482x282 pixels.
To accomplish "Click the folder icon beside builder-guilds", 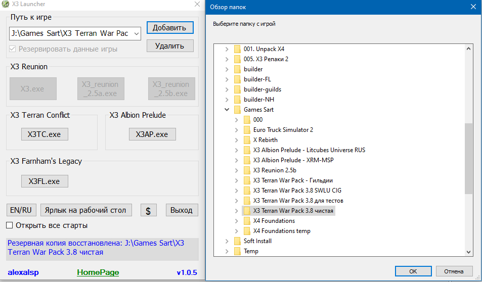I will (237, 89).
